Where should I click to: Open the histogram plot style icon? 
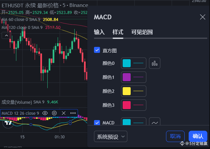(155, 63)
